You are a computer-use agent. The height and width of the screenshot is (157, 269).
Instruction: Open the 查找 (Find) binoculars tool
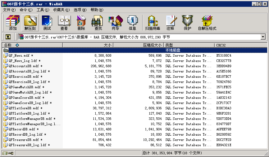98,23
